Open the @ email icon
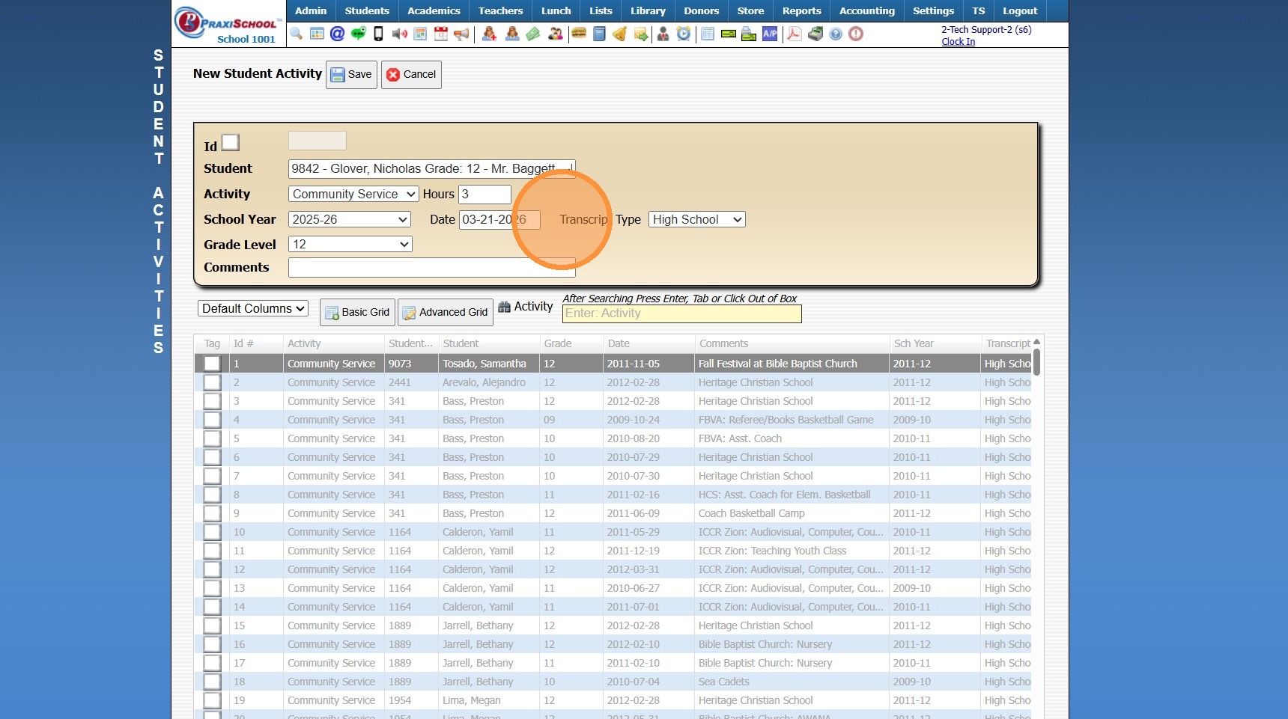Image resolution: width=1288 pixels, height=719 pixels. [337, 34]
